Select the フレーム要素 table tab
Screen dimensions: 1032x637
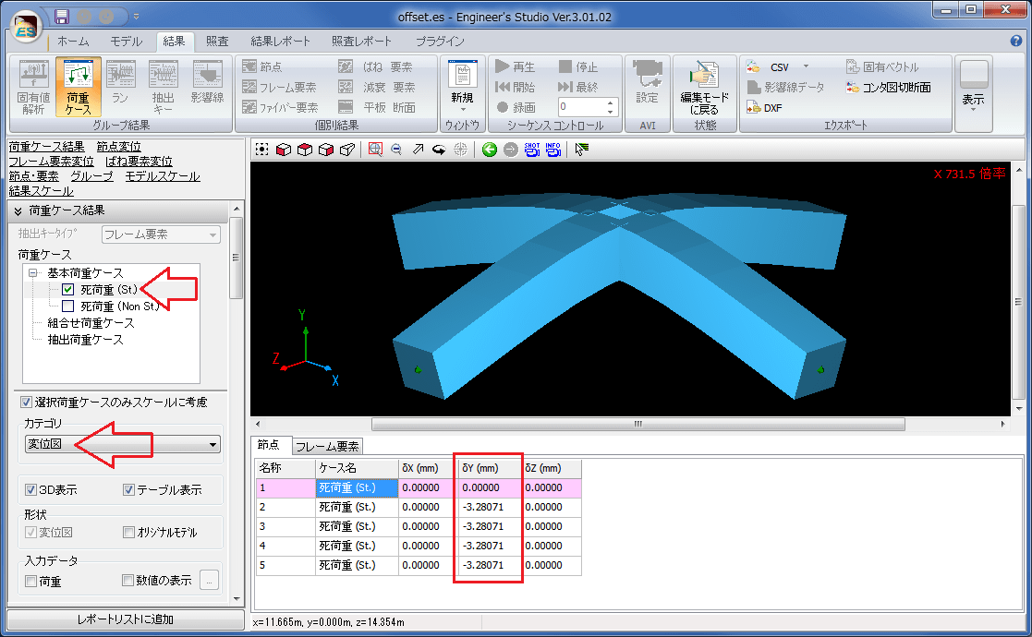click(x=327, y=447)
